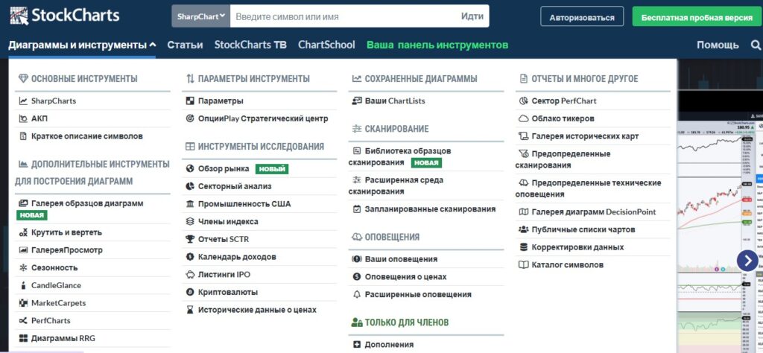Click the Отчеты SCTR trophy icon
This screenshot has width=763, height=353.
click(x=190, y=239)
